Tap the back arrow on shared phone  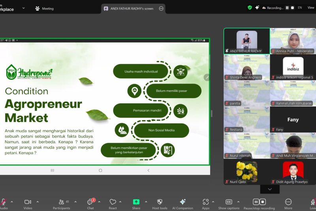click(149, 170)
